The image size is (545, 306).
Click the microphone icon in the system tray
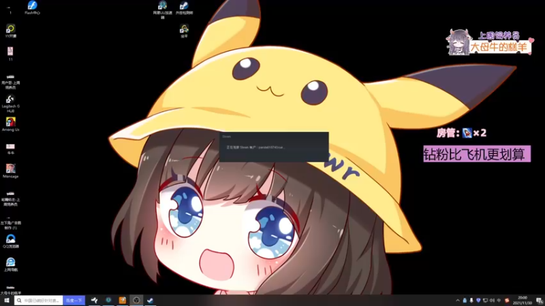tap(471, 301)
